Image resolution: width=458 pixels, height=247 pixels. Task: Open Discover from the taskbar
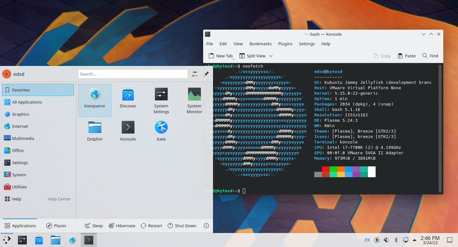click(x=39, y=240)
